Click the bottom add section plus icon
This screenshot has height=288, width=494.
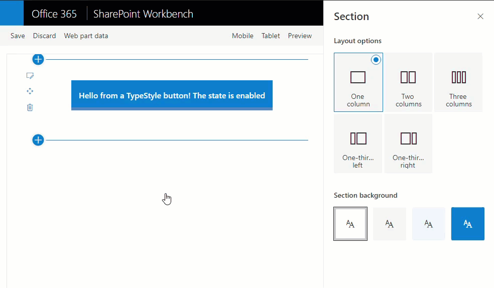38,140
